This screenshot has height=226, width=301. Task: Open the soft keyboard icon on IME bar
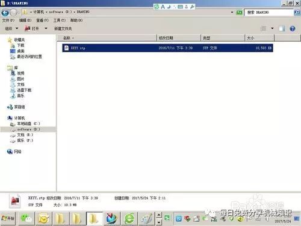181,7
